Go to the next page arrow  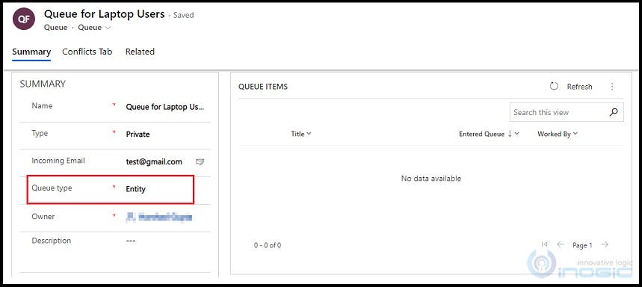coord(605,245)
